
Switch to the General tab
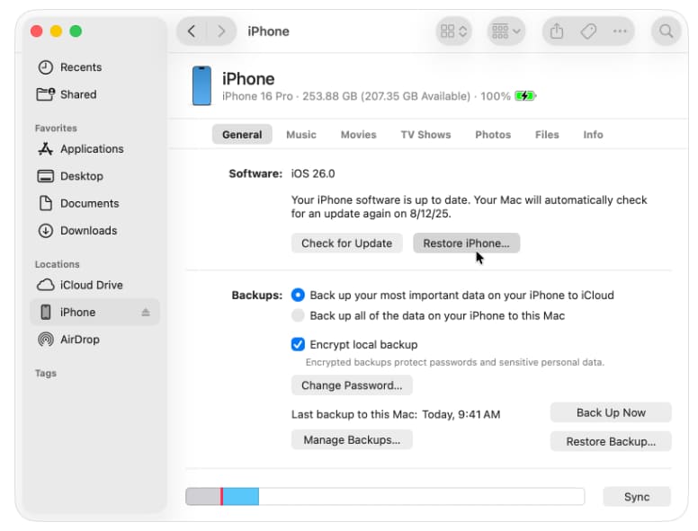point(242,134)
